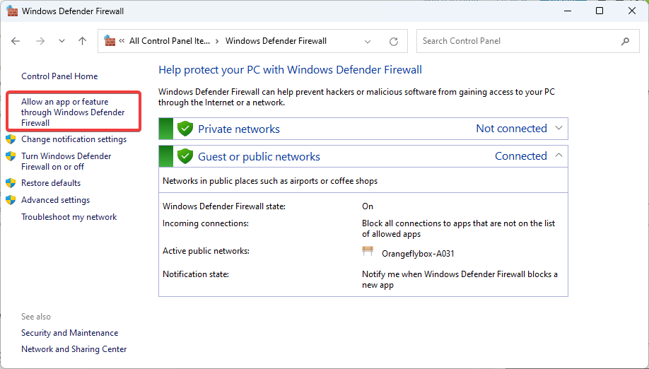Click shield icon beside Turn Firewall on or off
The image size is (649, 369).
tap(11, 156)
